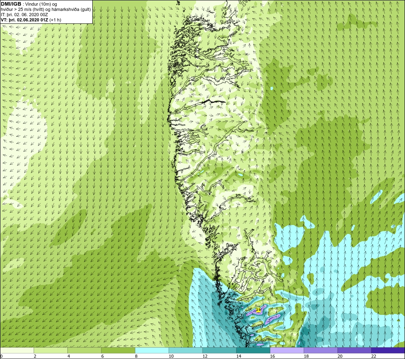Click the scale label '18'
405x359 pixels.
pos(306,356)
